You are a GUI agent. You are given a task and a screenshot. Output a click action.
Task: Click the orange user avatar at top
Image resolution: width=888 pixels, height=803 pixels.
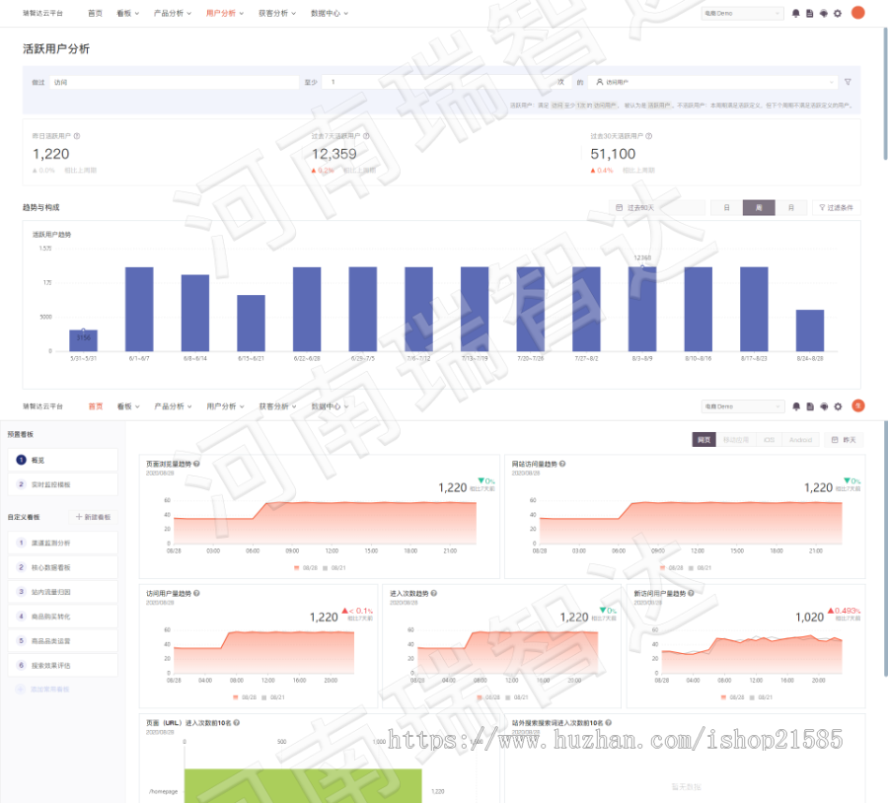click(x=858, y=13)
